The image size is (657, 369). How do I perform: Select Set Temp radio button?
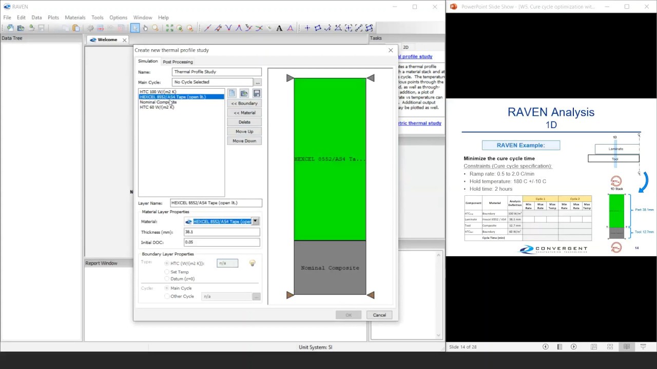[167, 272]
